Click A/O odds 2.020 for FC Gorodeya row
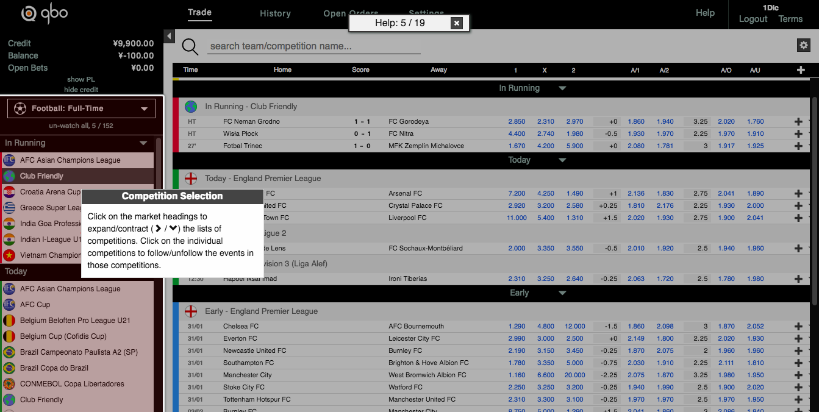 coord(726,122)
